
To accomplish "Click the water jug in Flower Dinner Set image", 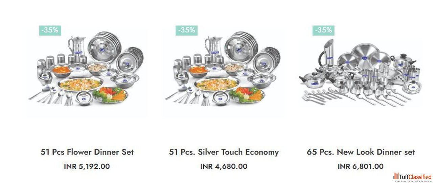I will (x=75, y=46).
